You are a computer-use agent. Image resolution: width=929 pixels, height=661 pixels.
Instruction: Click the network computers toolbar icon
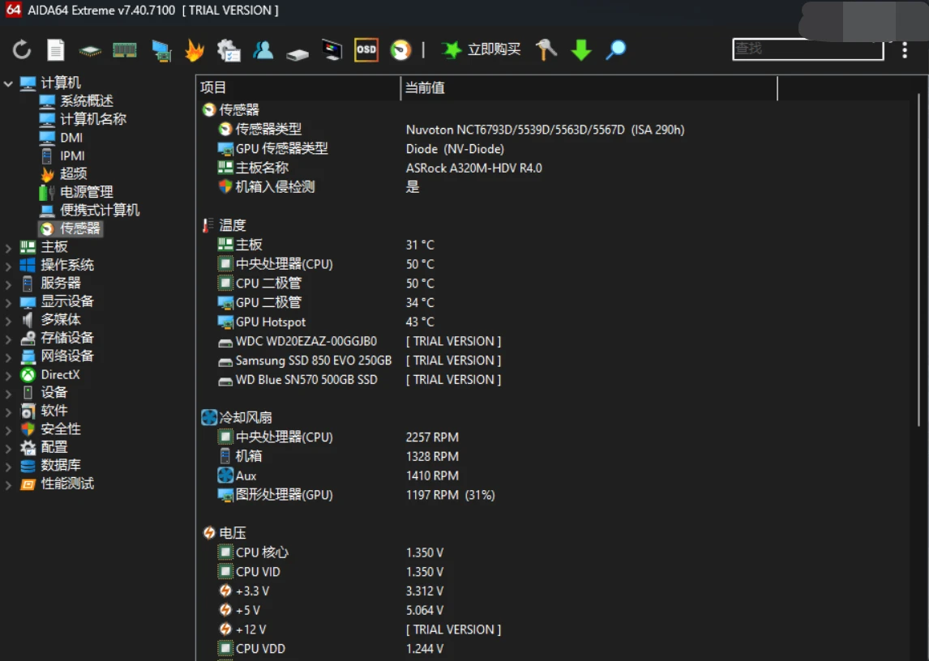(x=161, y=51)
